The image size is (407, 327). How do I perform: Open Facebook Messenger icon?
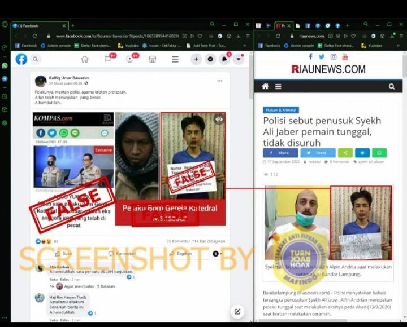210,59
